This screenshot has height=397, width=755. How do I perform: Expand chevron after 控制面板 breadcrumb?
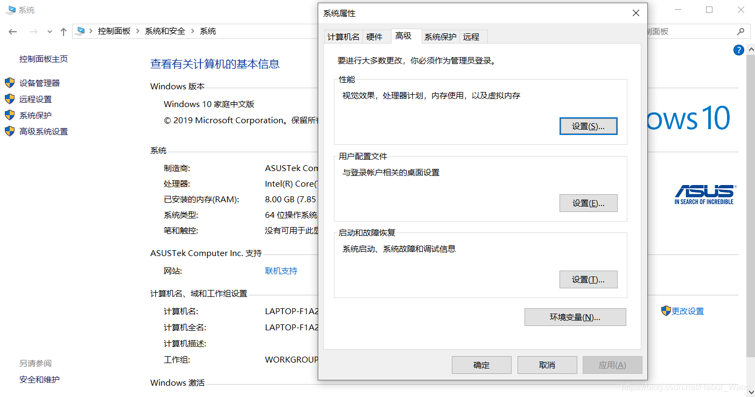138,31
